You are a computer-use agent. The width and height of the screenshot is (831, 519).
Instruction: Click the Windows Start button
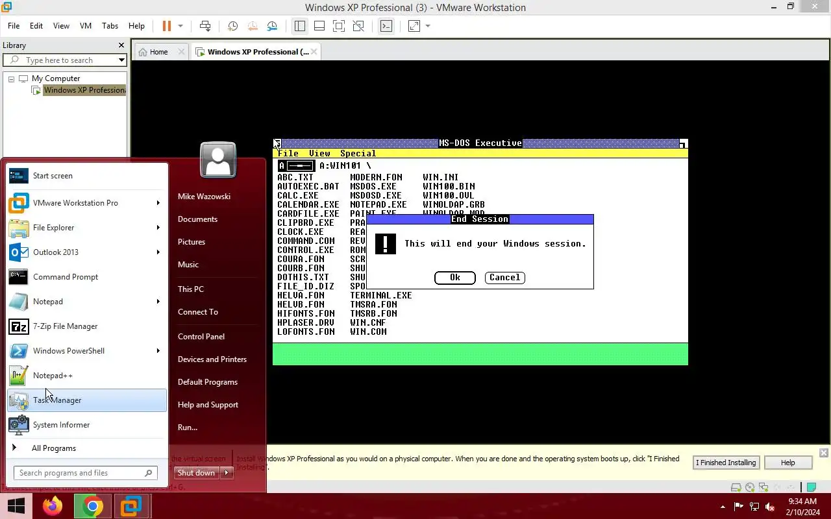16,506
